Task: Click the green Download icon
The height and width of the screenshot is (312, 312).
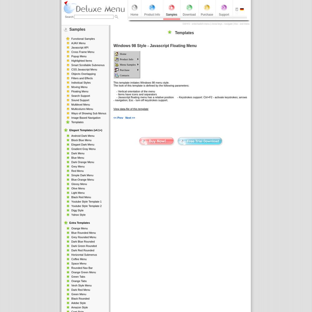Action: (x=189, y=7)
